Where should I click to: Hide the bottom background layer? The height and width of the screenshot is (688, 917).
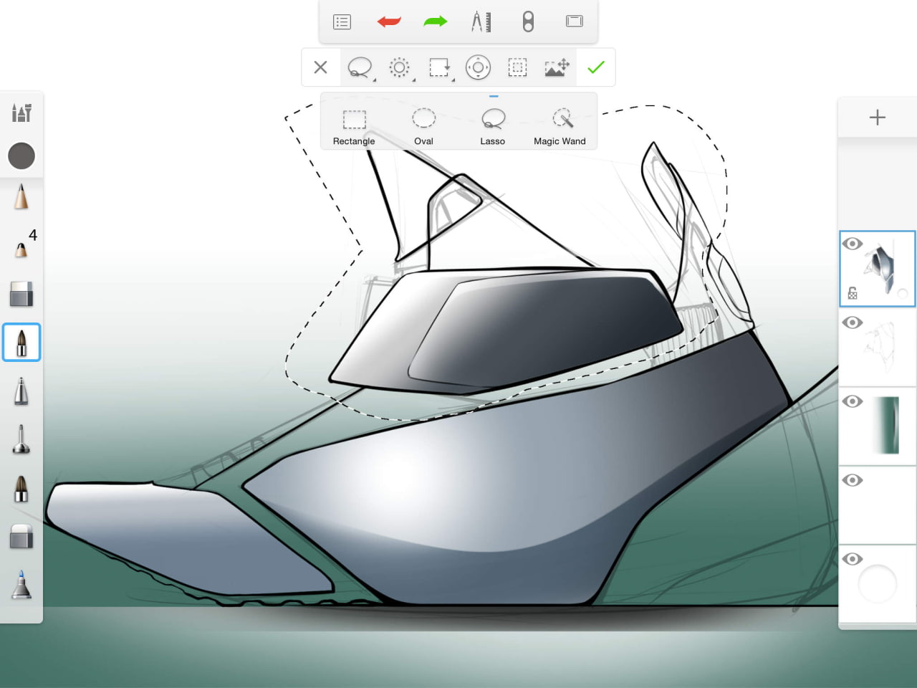853,559
